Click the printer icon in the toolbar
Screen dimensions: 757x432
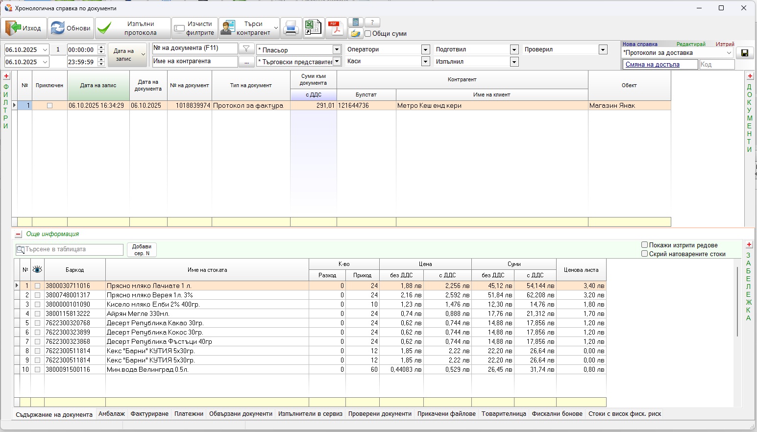[291, 28]
